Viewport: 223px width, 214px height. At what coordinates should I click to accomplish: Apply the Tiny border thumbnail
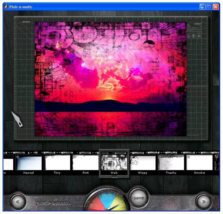[57, 162]
